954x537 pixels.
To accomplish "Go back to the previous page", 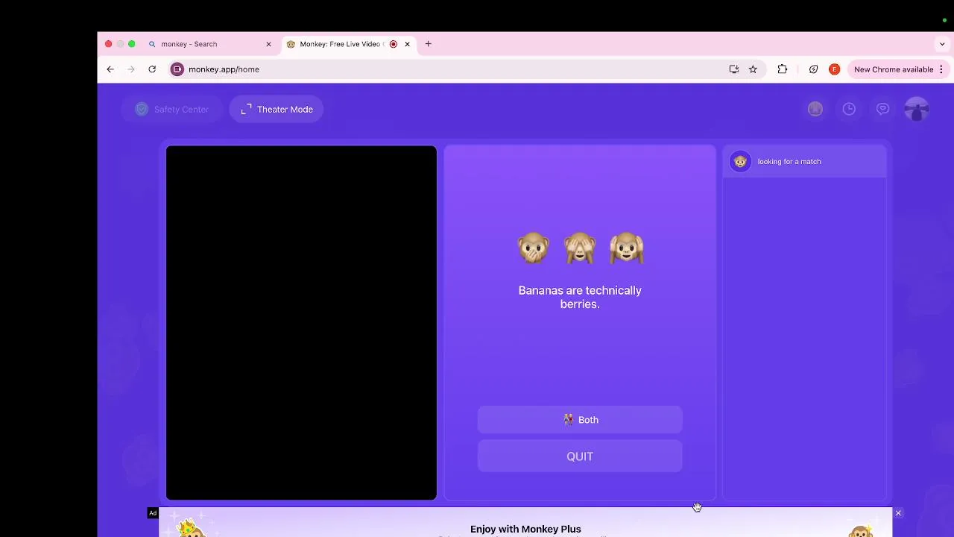I will coord(110,69).
